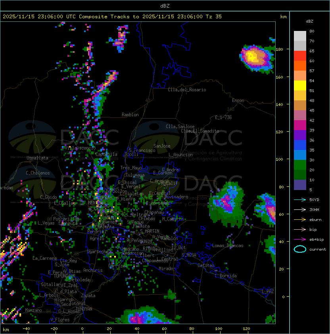Click the 'E_1-736' map label

[x=223, y=117]
